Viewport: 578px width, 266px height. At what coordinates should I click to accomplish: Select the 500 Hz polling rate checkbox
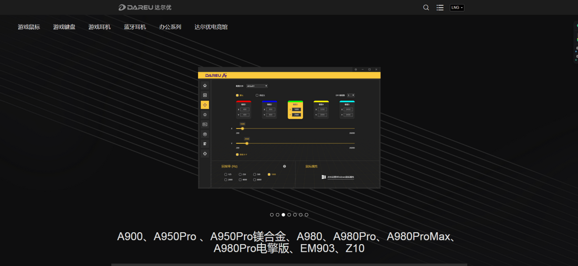point(254,174)
